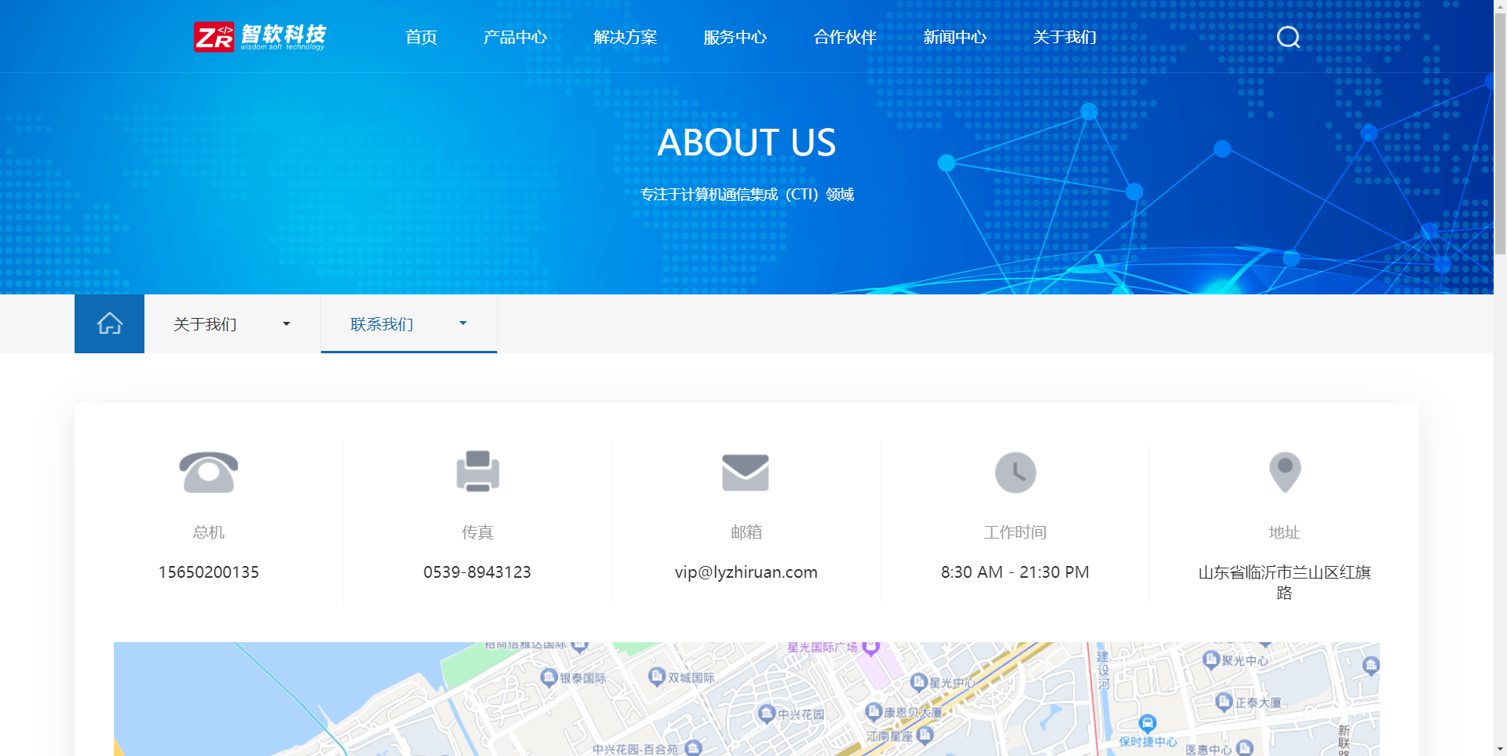Click the location pin icon above 地址

(x=1284, y=472)
